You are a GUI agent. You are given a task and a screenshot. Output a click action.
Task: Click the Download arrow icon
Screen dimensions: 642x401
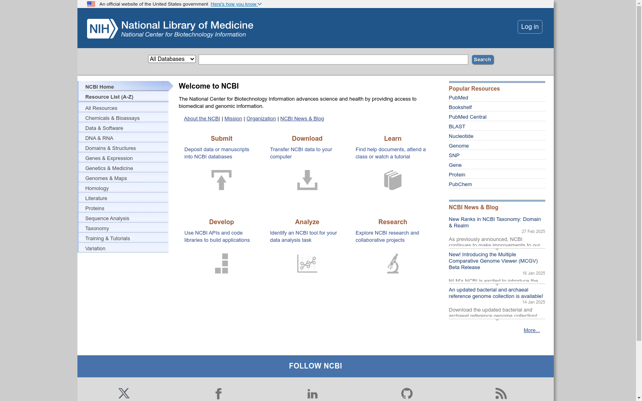(x=307, y=180)
